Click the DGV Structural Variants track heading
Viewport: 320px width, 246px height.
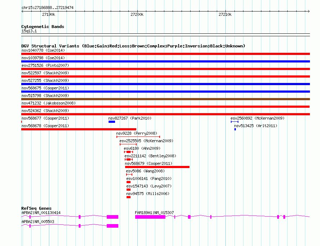133,46
